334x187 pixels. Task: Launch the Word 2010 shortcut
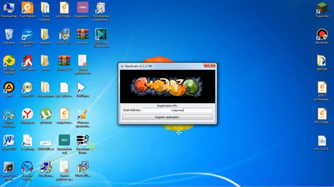(x=9, y=142)
